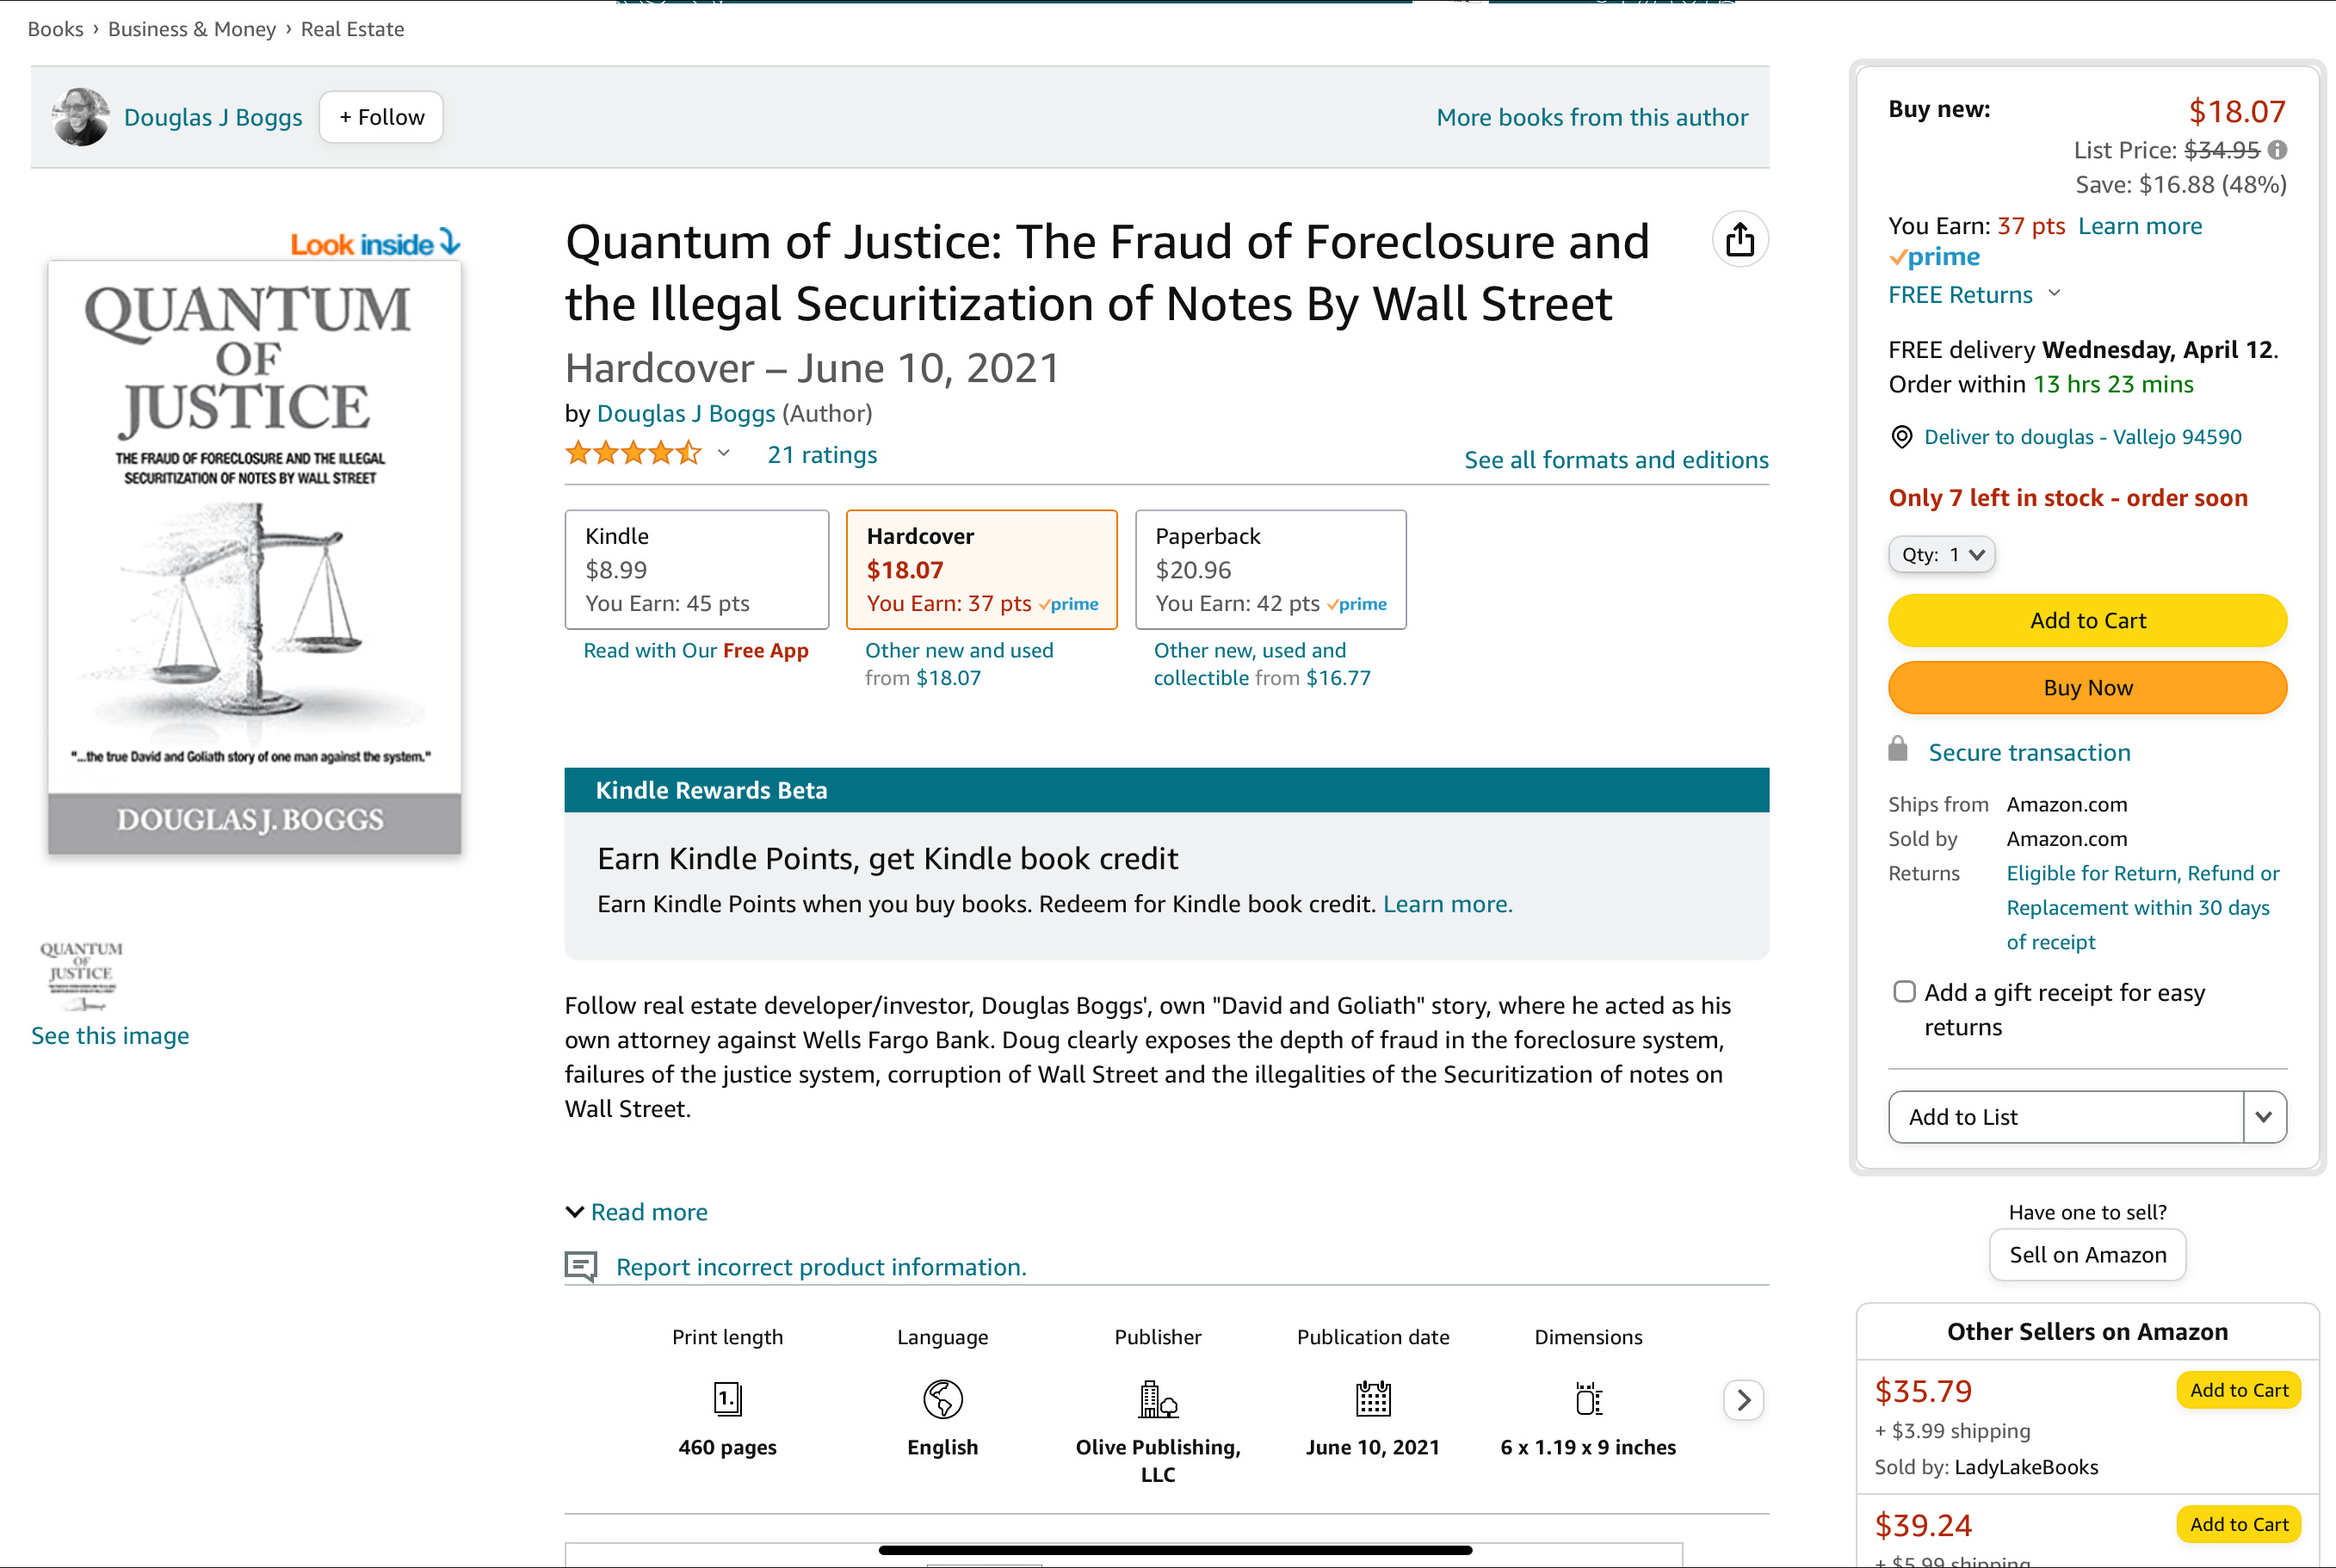Click Deliver to douglas - Vallejo 94590
This screenshot has height=1568, width=2336.
point(2082,437)
